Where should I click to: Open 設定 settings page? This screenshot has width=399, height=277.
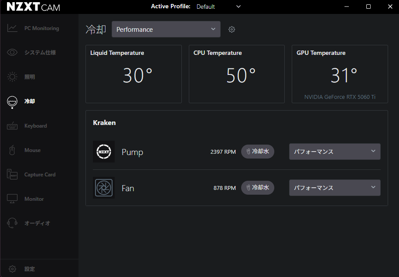coord(39,269)
